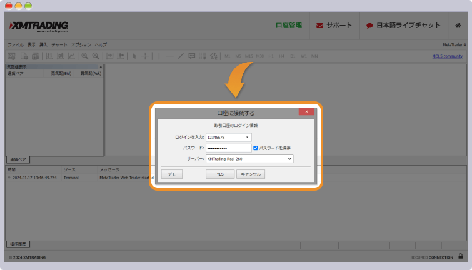Select the D1 timeframe
The width and height of the screenshot is (472, 270).
[293, 56]
